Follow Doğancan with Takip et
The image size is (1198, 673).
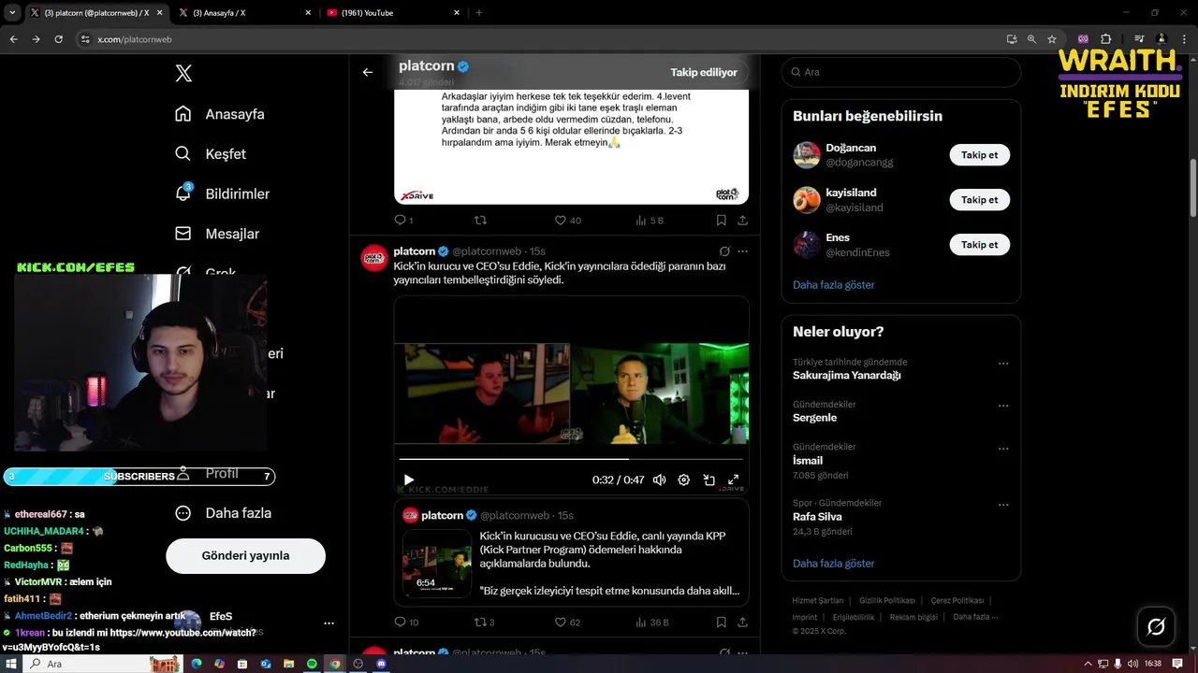[x=979, y=155]
